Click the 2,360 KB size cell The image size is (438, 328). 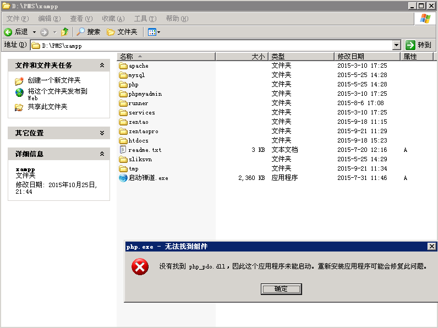(x=251, y=178)
